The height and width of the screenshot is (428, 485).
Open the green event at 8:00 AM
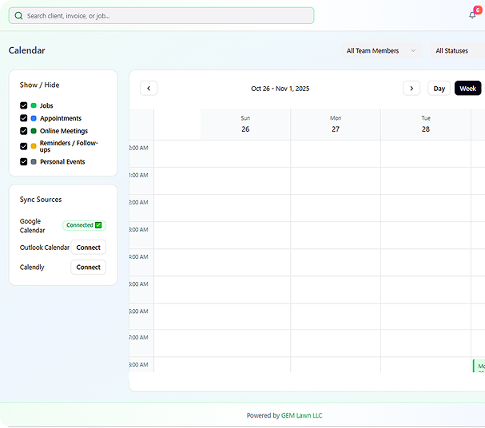click(479, 366)
